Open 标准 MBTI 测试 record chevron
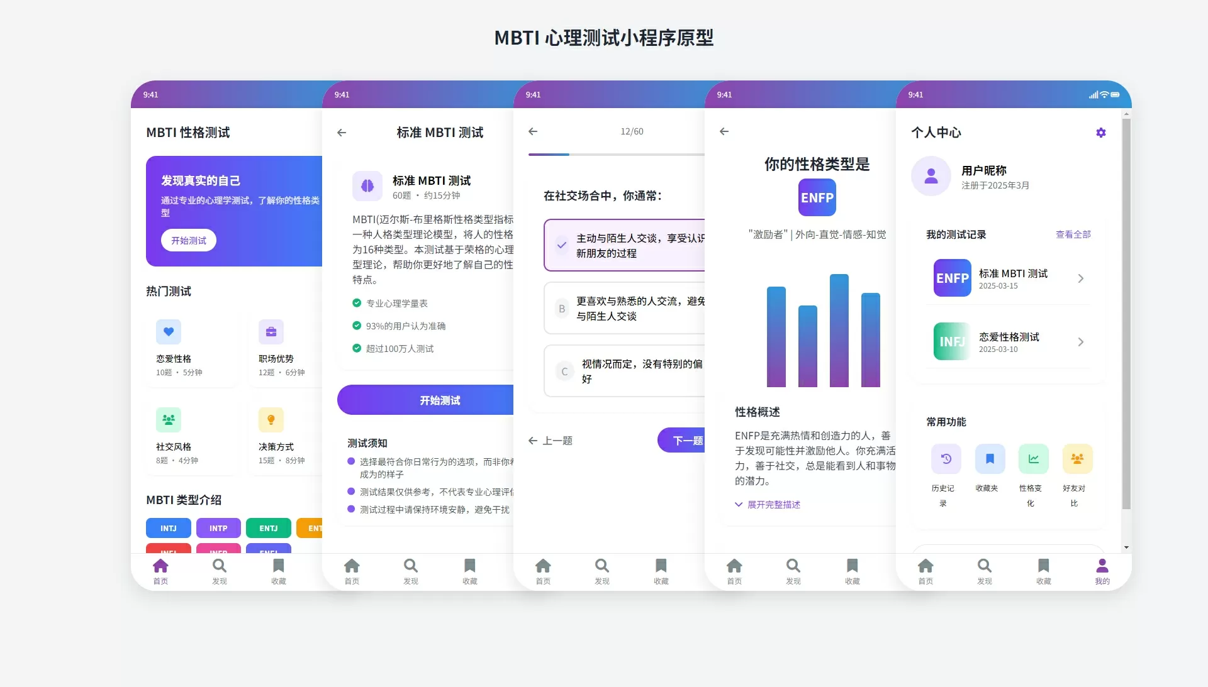The height and width of the screenshot is (687, 1208). [1081, 278]
